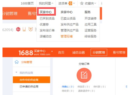Open 待付款 (0) orders link

[x=100, y=87]
